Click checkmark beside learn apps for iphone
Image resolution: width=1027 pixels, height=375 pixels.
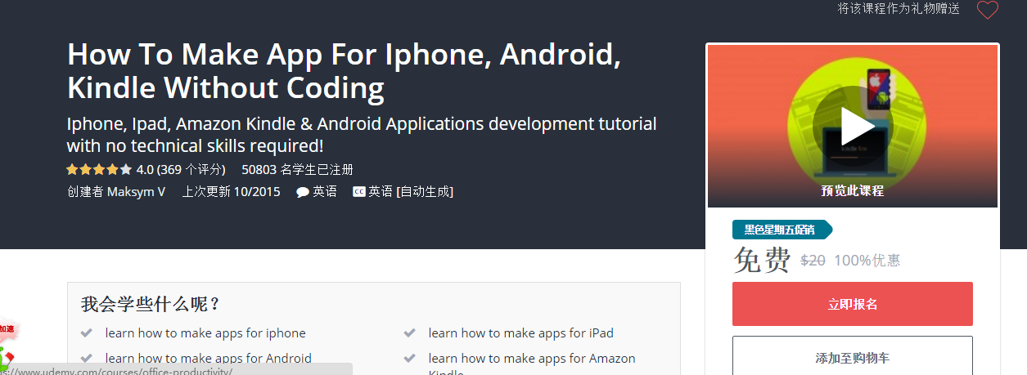(x=87, y=333)
